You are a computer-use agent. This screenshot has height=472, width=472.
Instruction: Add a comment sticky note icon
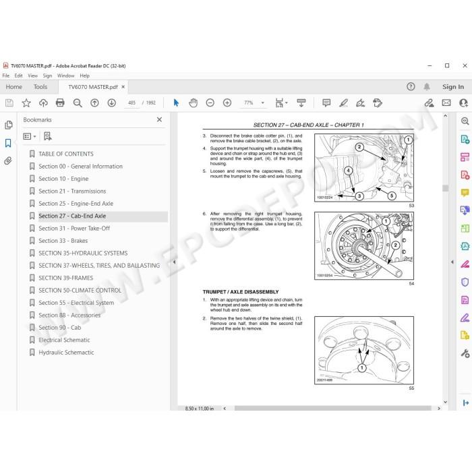click(x=326, y=103)
